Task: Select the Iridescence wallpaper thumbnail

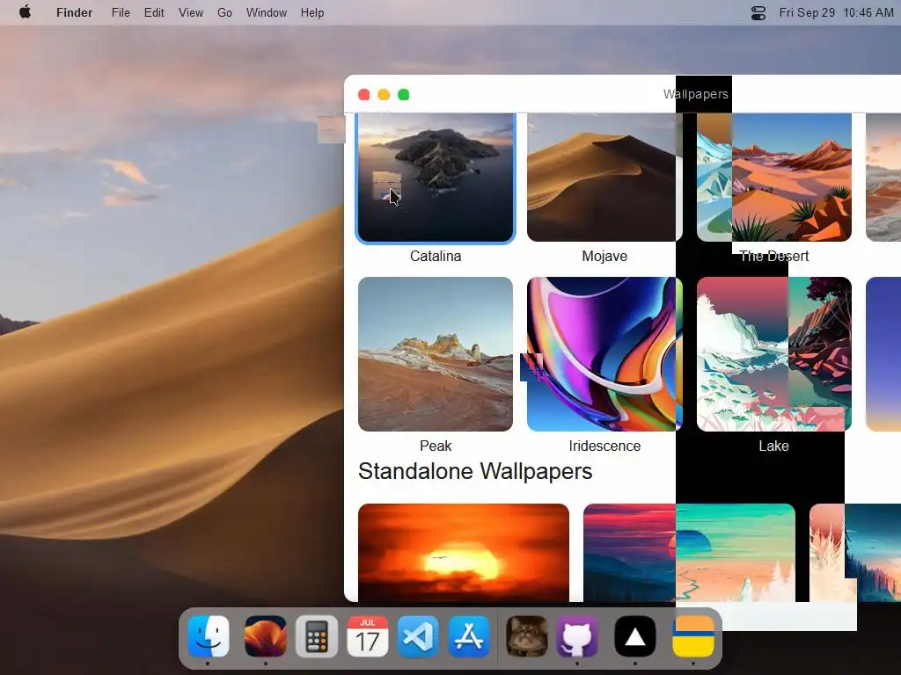Action: tap(604, 354)
